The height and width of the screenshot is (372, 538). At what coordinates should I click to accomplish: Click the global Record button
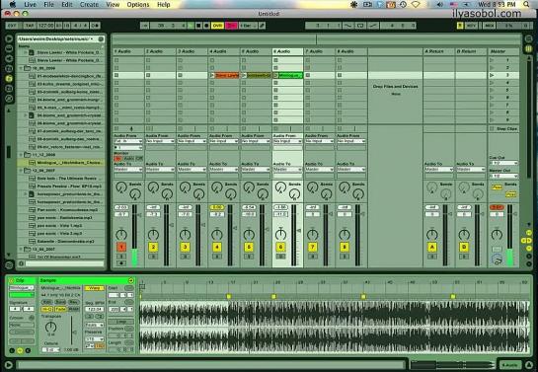pos(206,26)
